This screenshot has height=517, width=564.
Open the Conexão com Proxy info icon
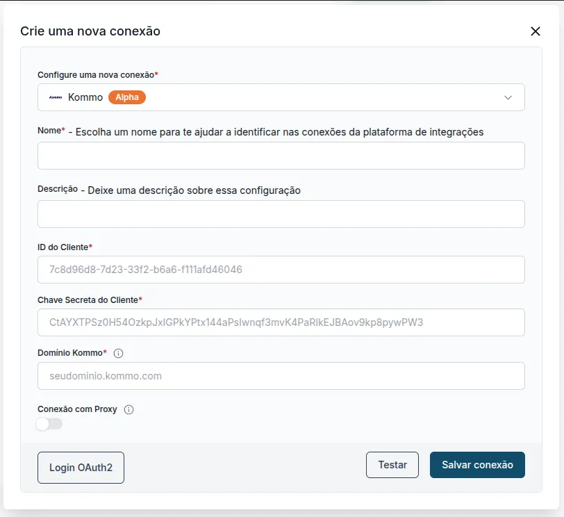coord(128,409)
